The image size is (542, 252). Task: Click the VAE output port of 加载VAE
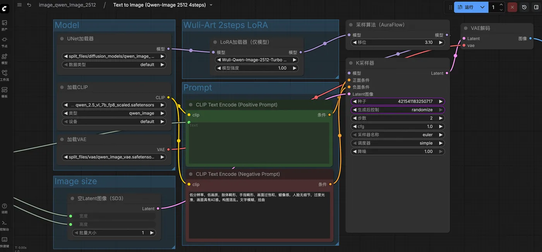pyautogui.click(x=168, y=150)
